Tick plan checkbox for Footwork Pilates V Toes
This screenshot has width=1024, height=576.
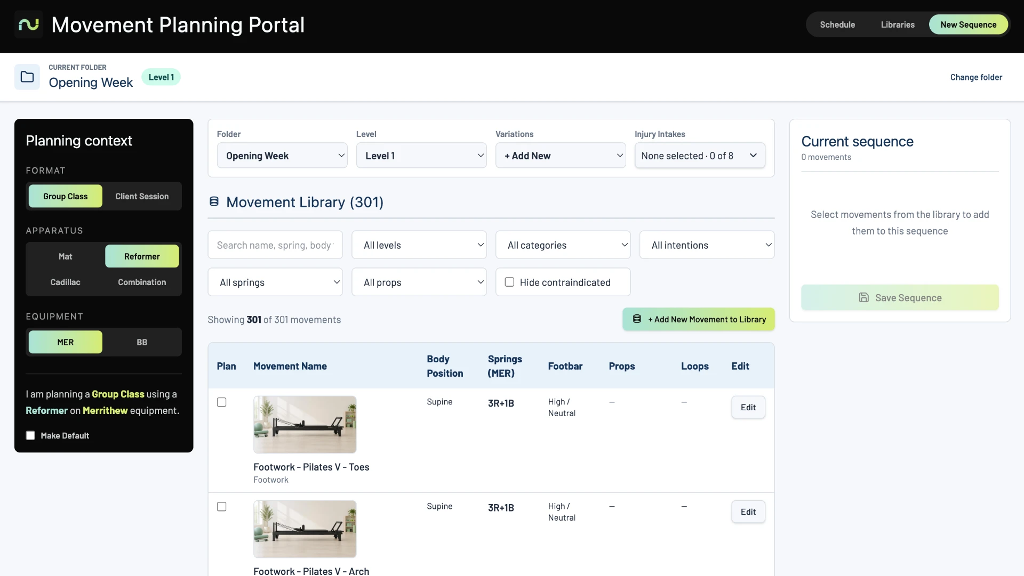point(221,402)
